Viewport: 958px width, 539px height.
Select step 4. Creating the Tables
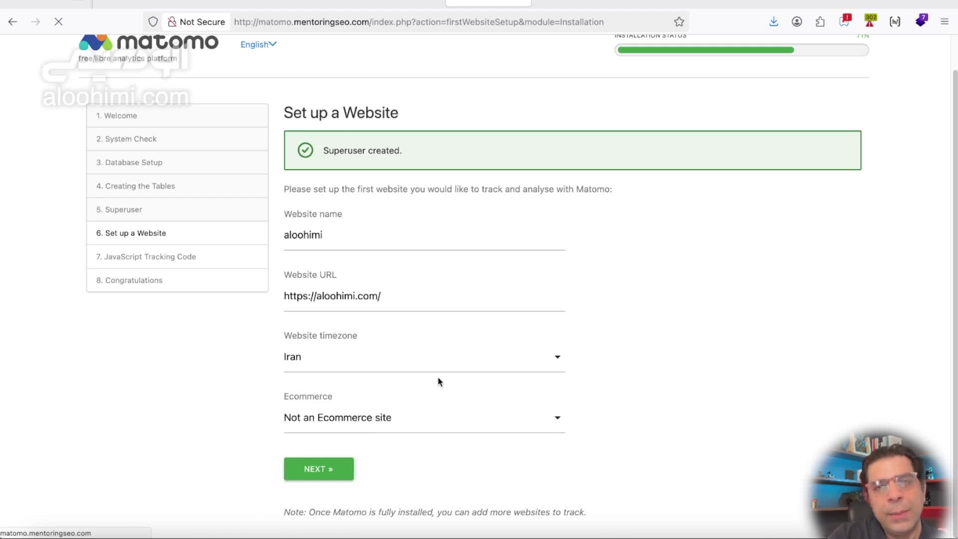[x=177, y=186]
